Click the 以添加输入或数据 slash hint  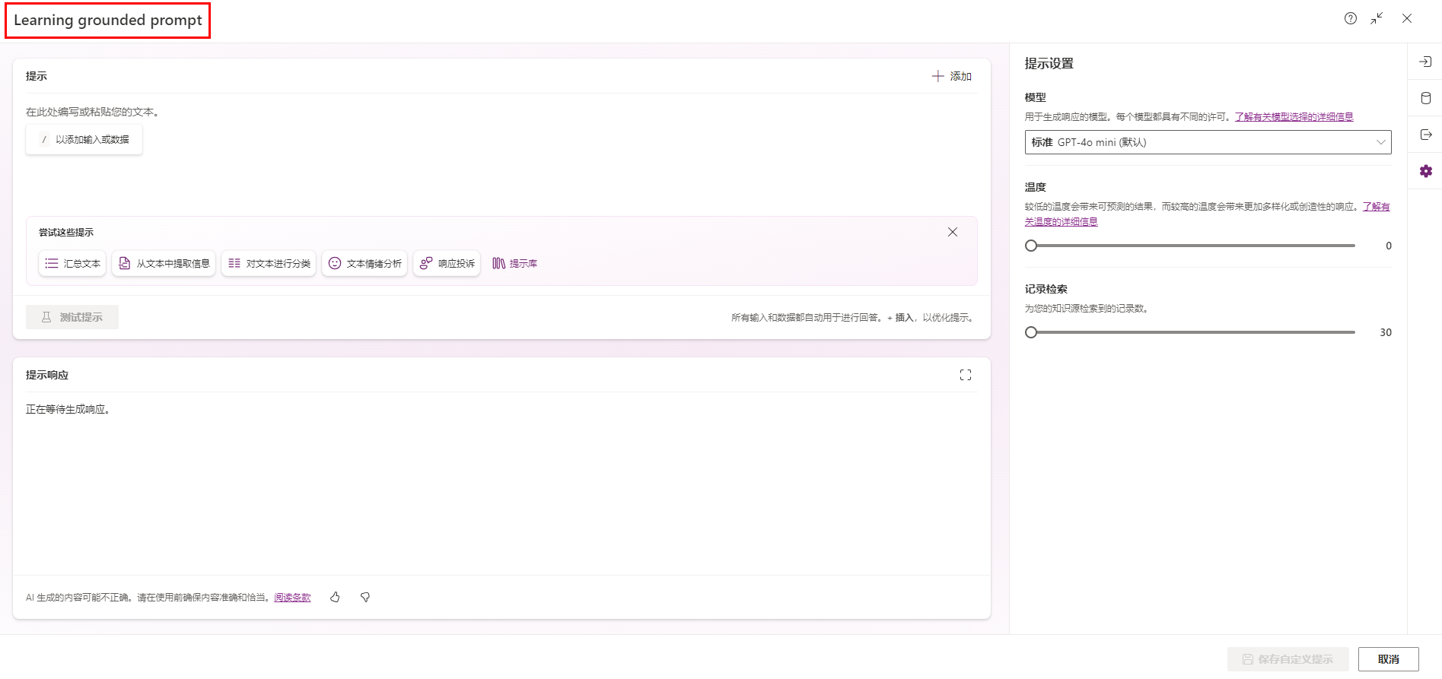[84, 139]
